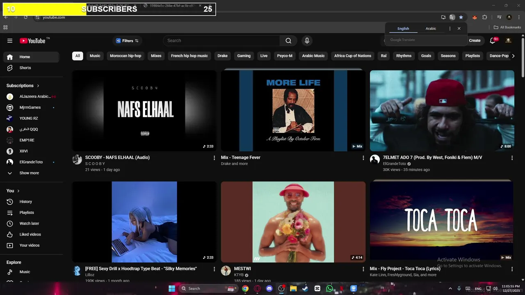Open Playlists in the sidebar
This screenshot has height=295, width=525.
32,213
